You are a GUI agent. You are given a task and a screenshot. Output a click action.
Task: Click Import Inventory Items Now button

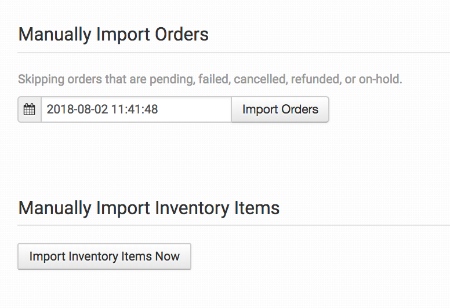[104, 256]
